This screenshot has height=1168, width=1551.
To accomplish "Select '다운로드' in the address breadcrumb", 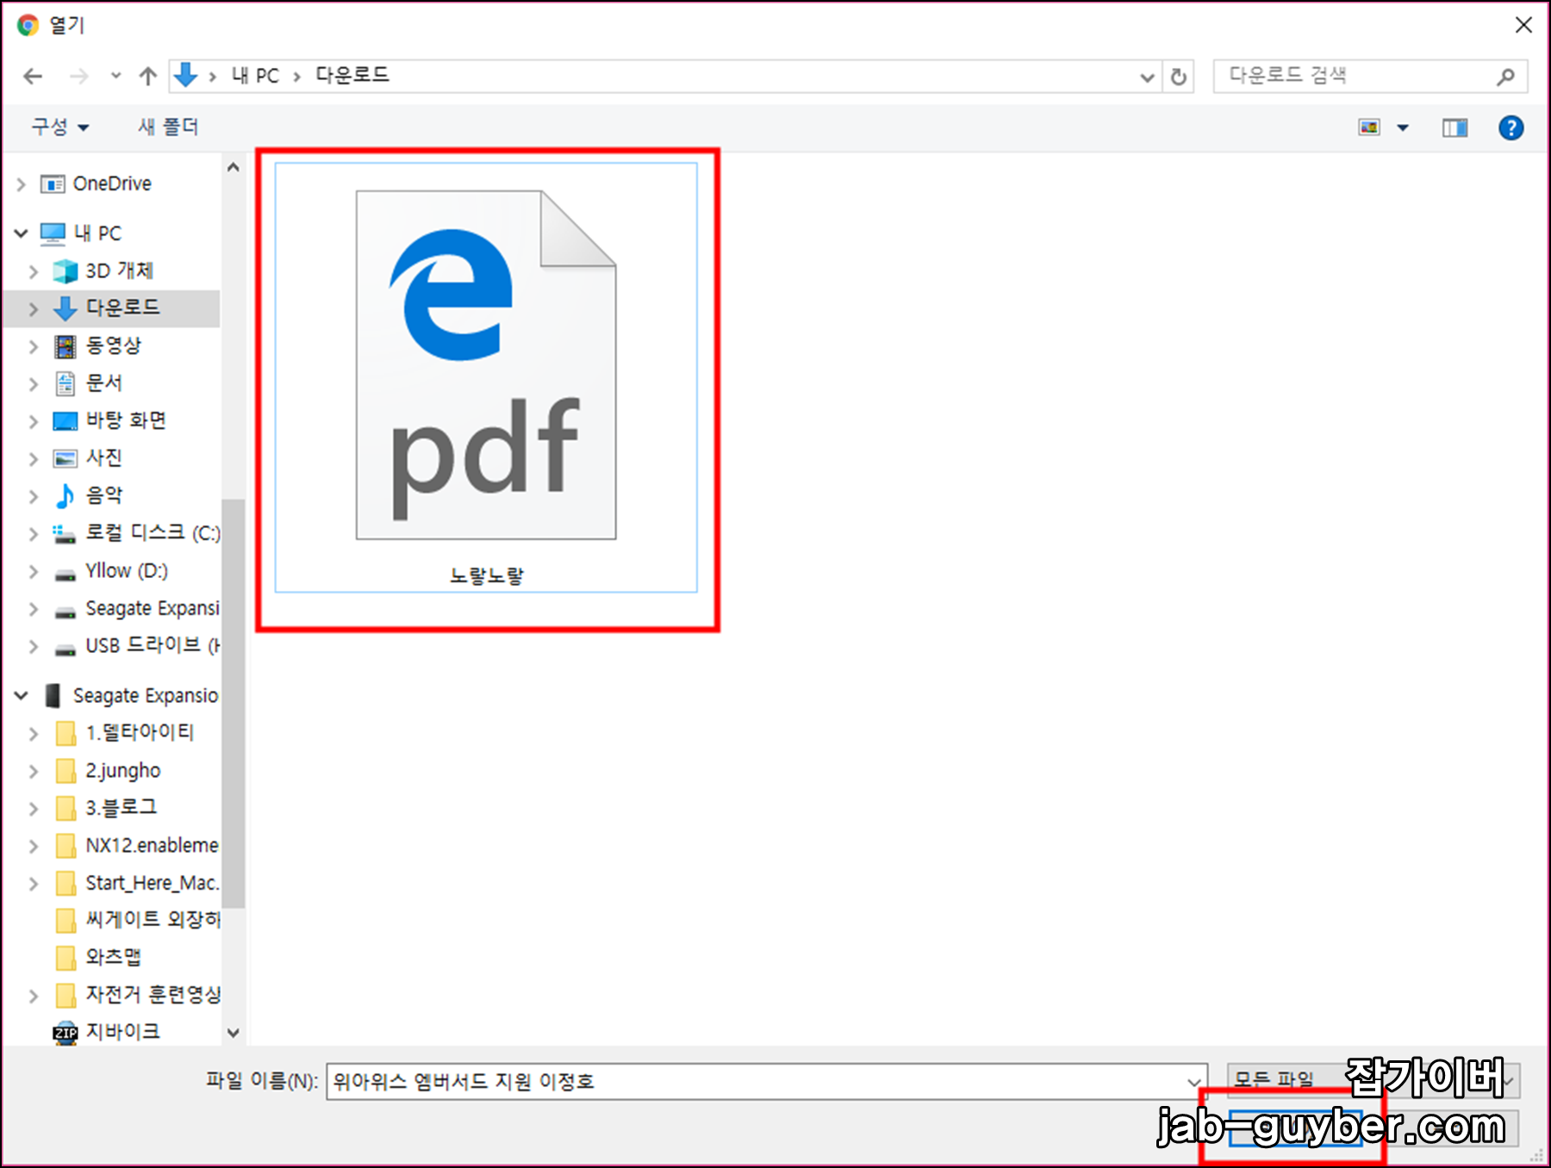I will point(352,75).
